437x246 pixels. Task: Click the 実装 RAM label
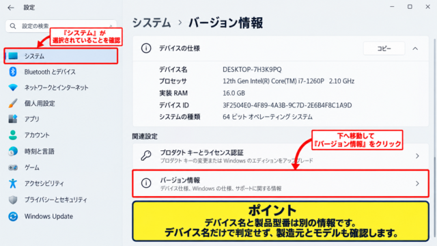click(x=173, y=93)
